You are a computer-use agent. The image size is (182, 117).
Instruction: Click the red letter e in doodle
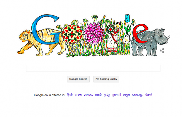pyautogui.click(x=140, y=34)
